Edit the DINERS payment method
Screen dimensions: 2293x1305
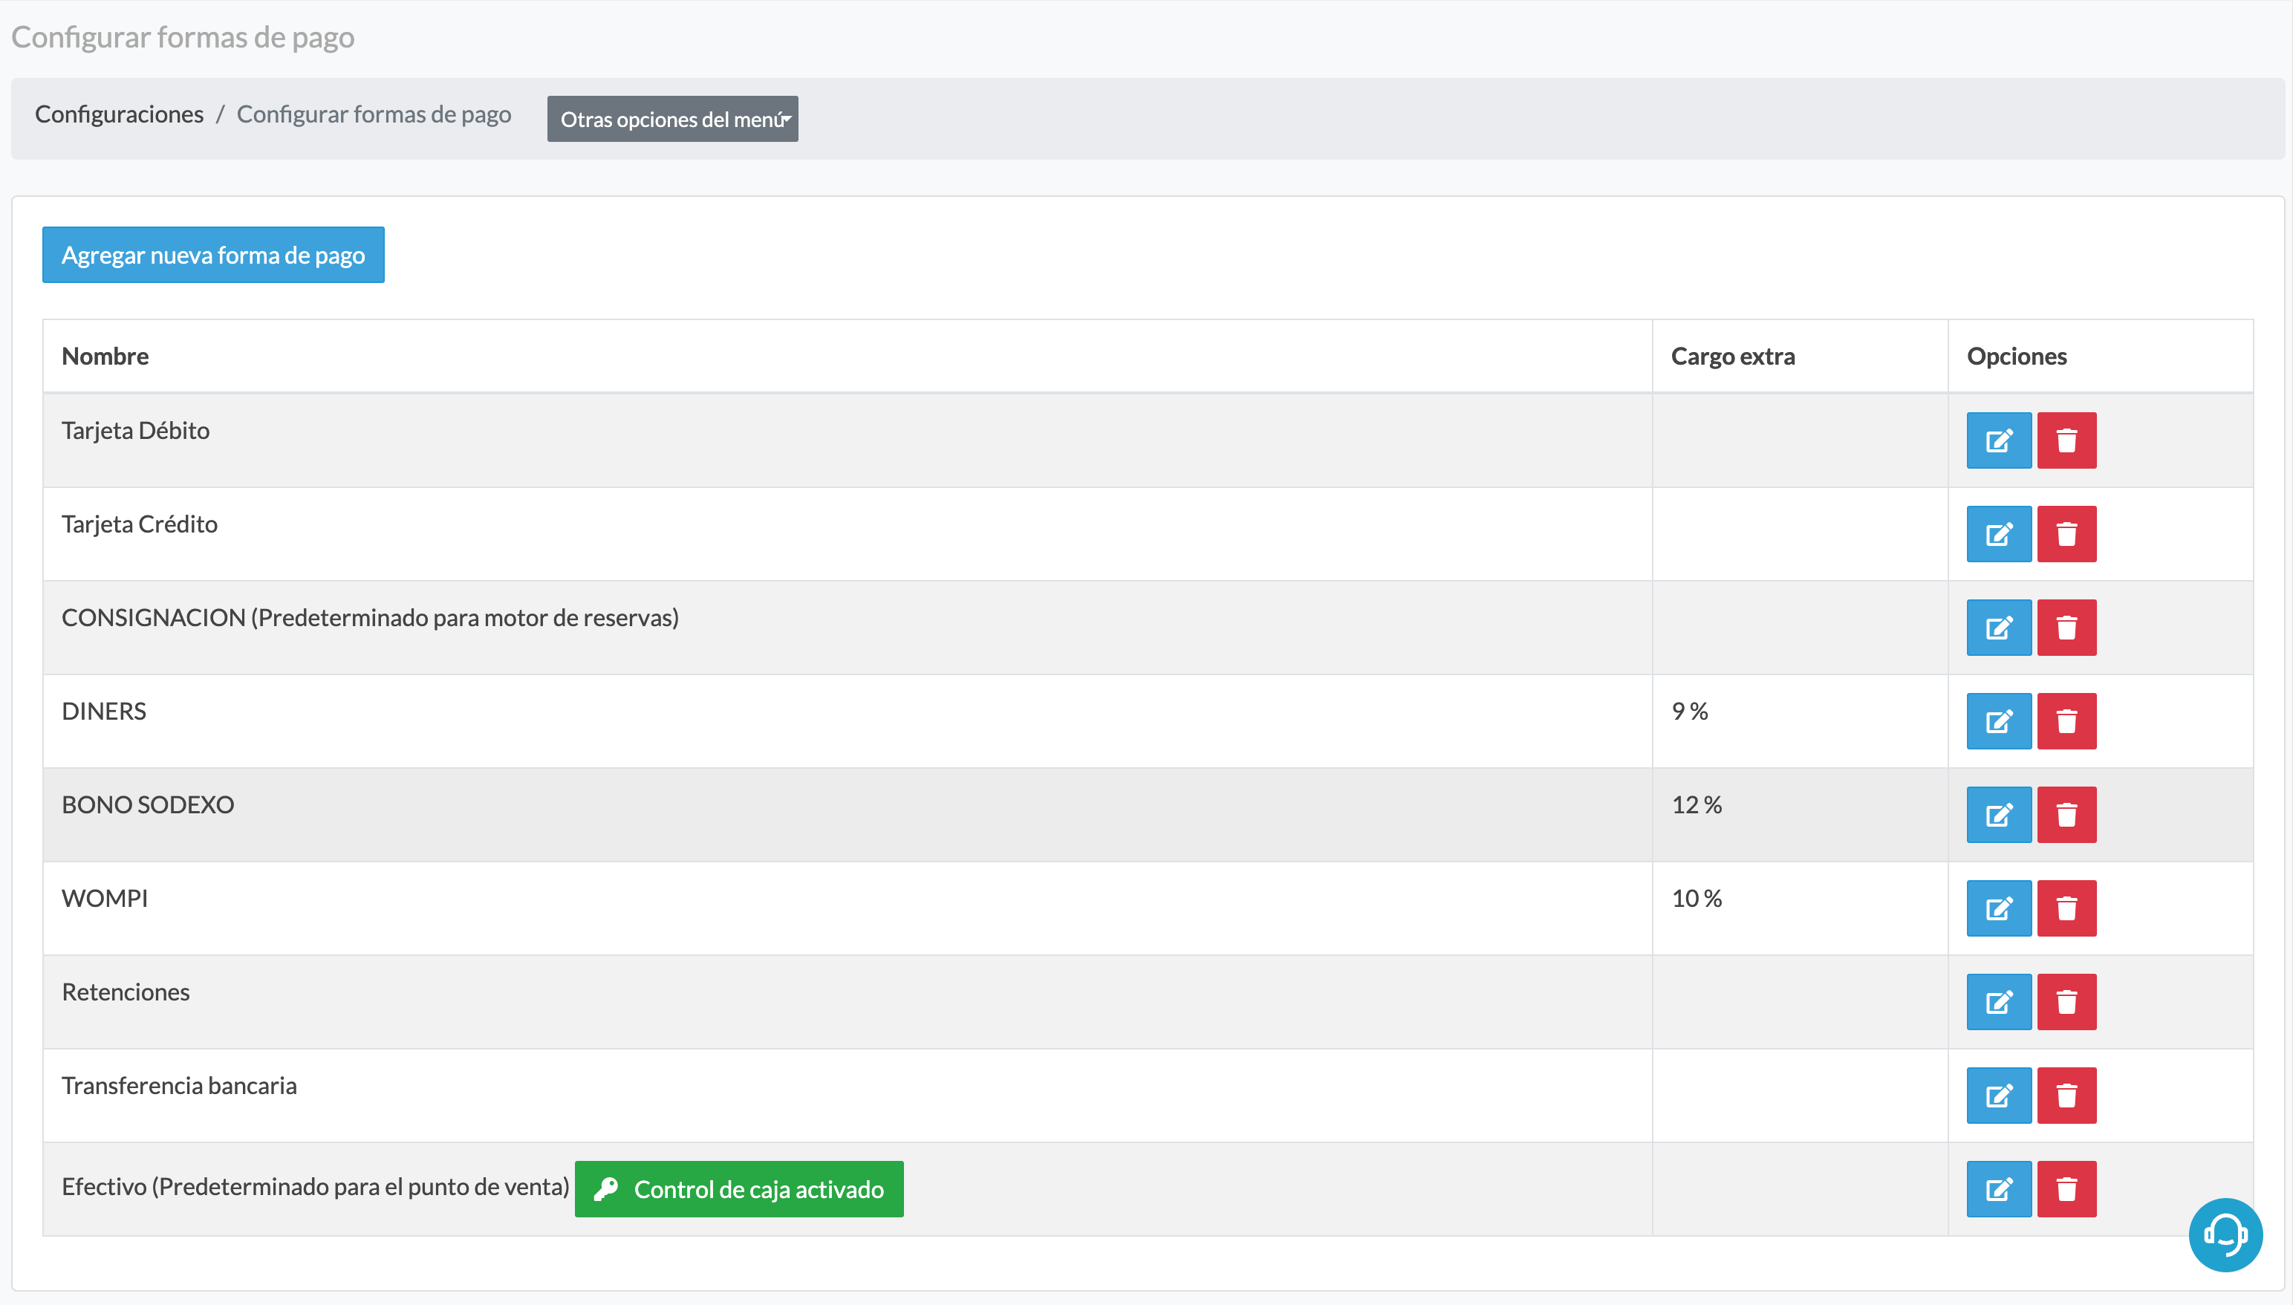pos(1998,720)
